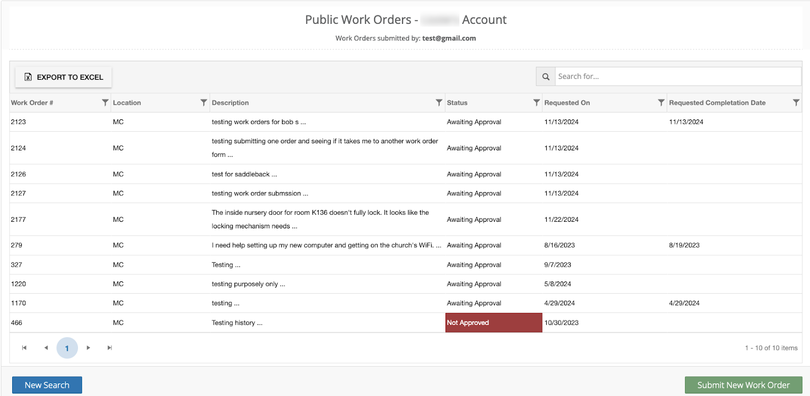Jump to the last page
This screenshot has height=396, width=810.
click(110, 348)
